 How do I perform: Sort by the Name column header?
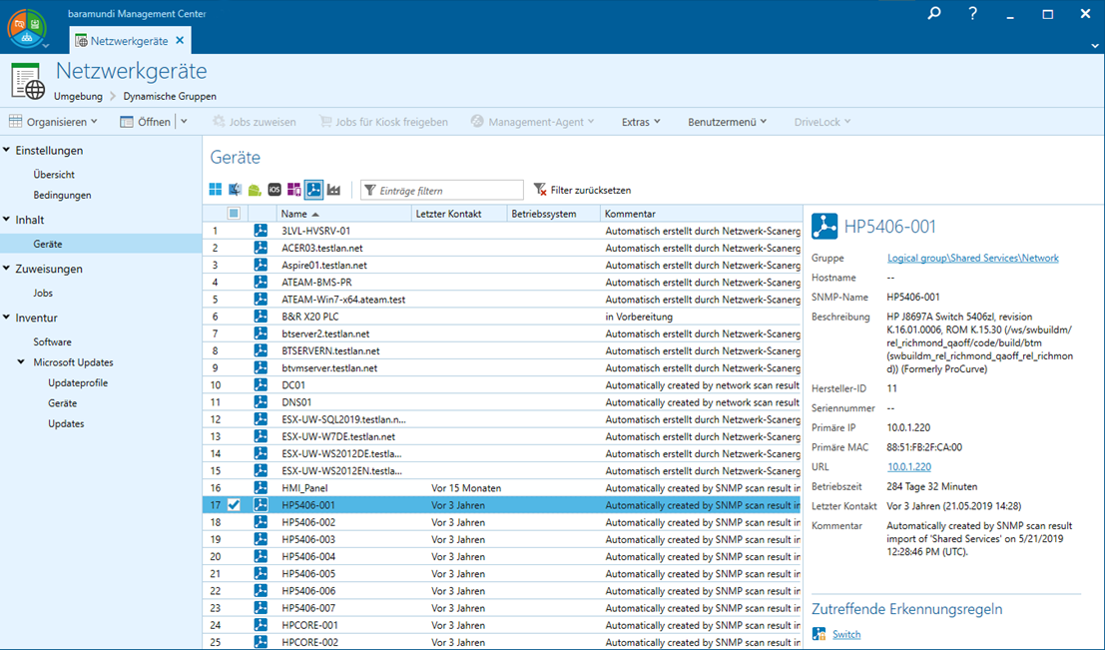[343, 213]
